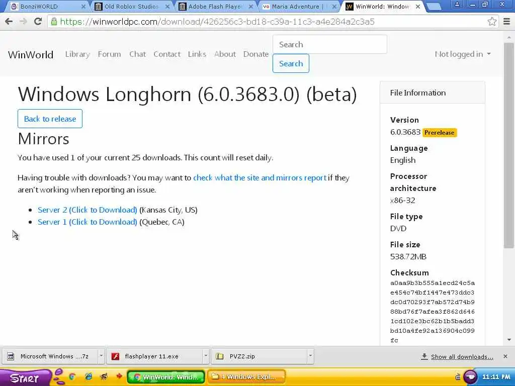The height and width of the screenshot is (386, 515).
Task: Close the Adobe Flash Player tab
Action: pyautogui.click(x=251, y=7)
